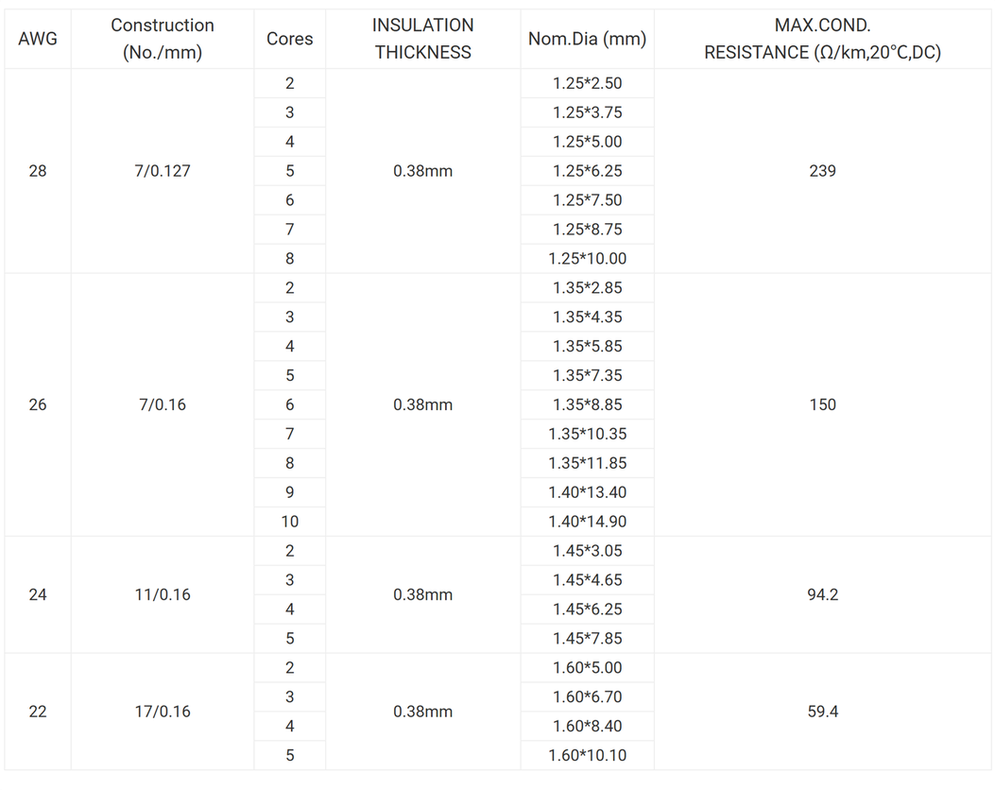995x790 pixels.
Task: Select the 1.40*14.90 diameter cell
Action: point(587,522)
